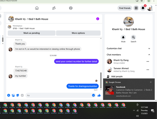Click 'Thanks for sharingyournumber' sent message
The width and height of the screenshot is (157, 119).
tap(83, 86)
